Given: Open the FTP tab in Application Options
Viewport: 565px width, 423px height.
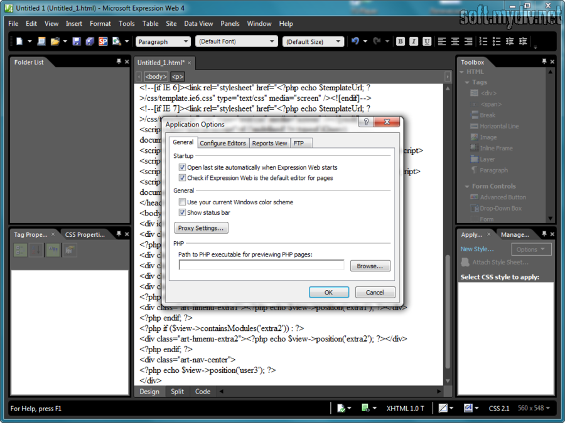Looking at the screenshot, I should click(x=299, y=144).
